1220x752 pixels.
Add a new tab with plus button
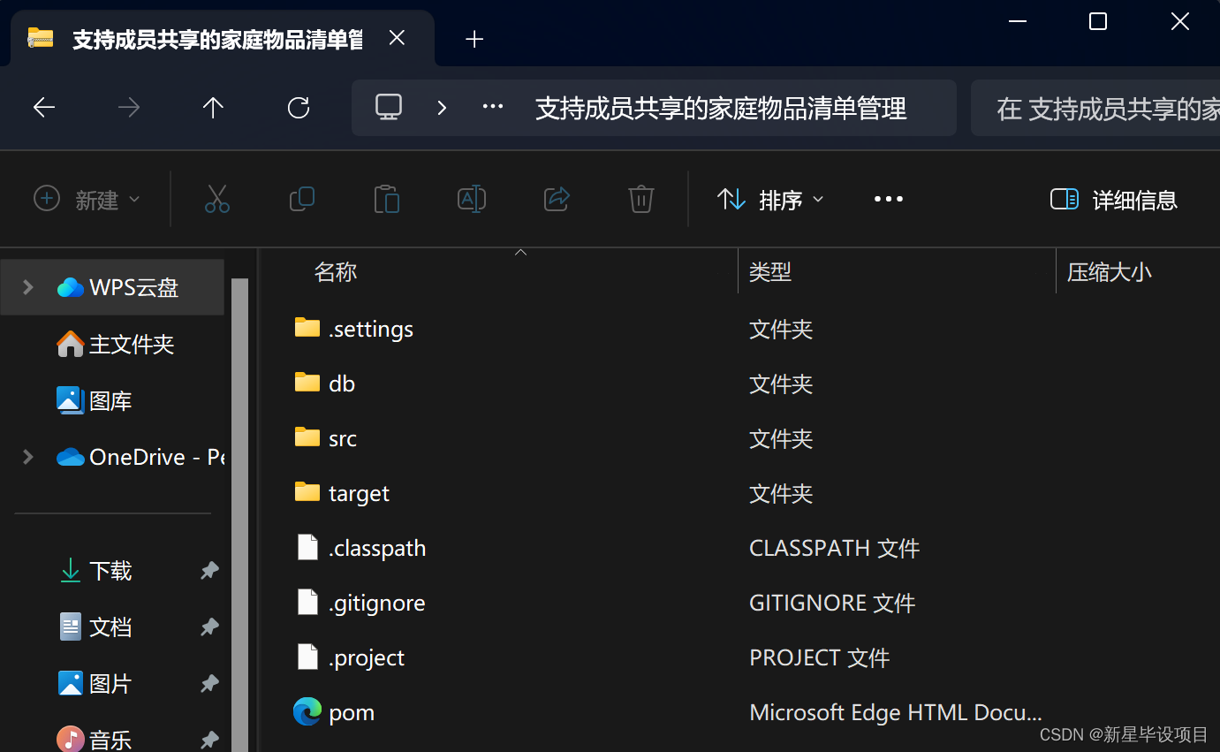coord(474,39)
